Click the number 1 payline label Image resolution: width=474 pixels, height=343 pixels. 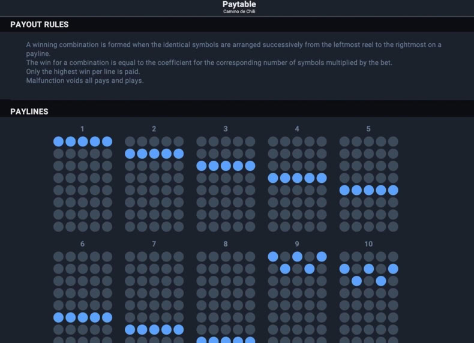82,129
